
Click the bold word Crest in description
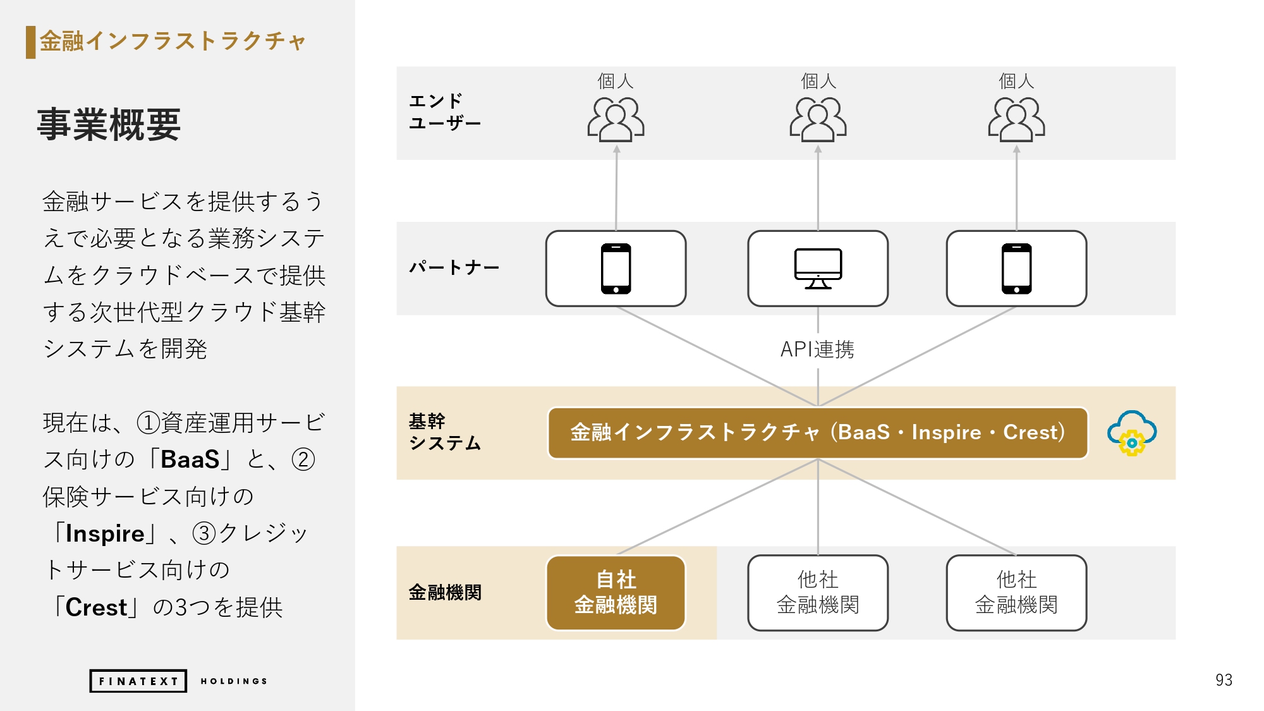[96, 607]
